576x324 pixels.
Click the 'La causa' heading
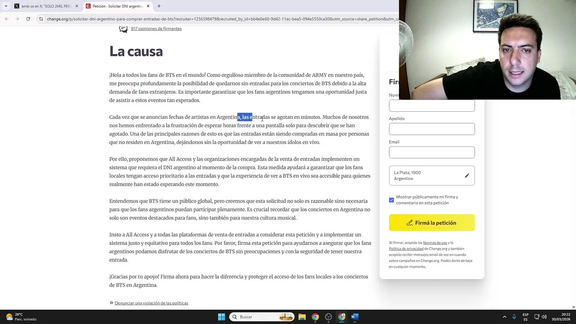click(x=136, y=51)
